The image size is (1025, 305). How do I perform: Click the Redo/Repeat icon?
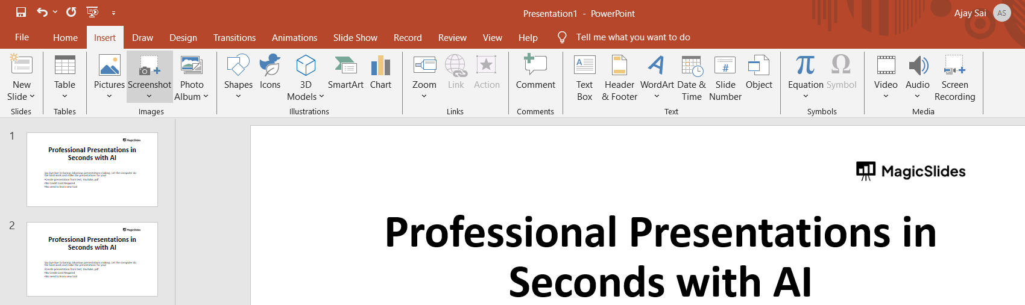click(x=71, y=12)
